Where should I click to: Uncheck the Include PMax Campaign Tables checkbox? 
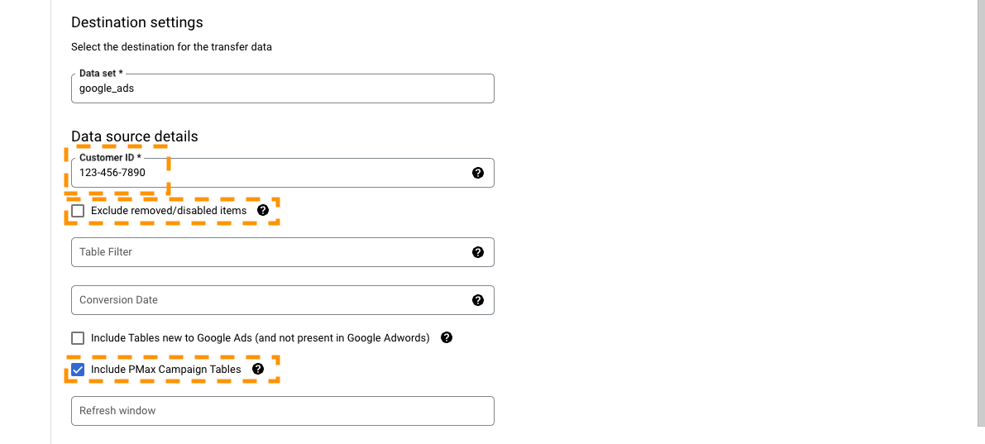78,370
